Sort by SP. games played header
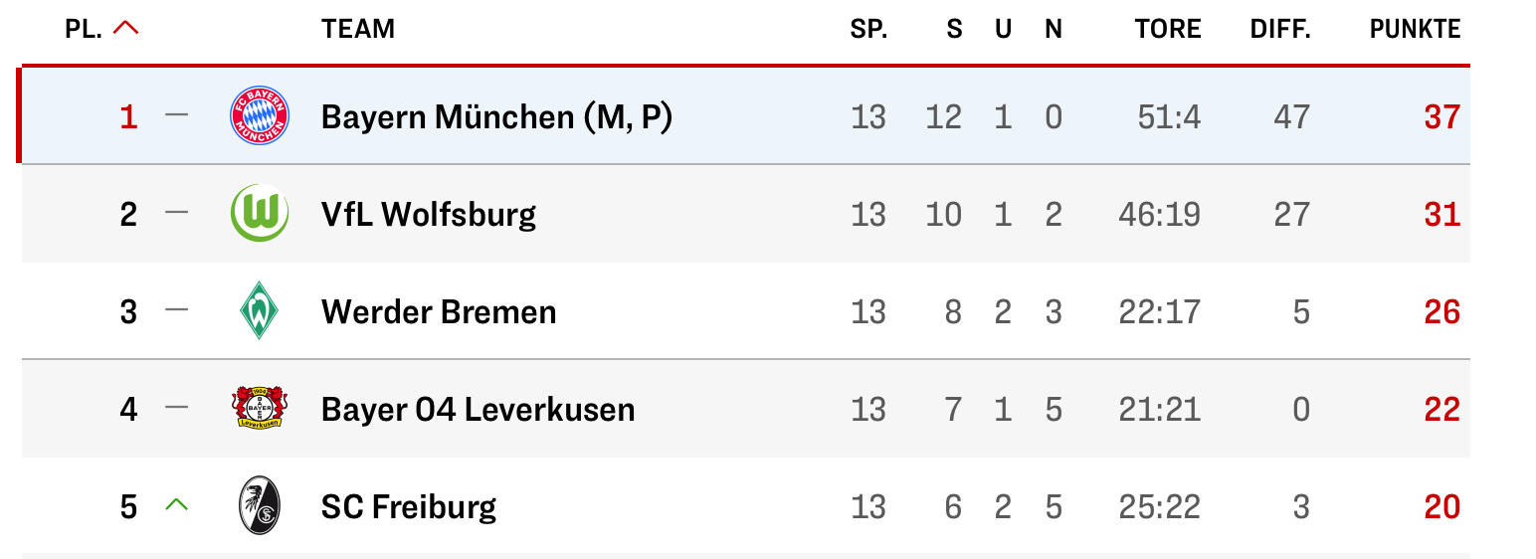The image size is (1536, 559). (x=868, y=30)
